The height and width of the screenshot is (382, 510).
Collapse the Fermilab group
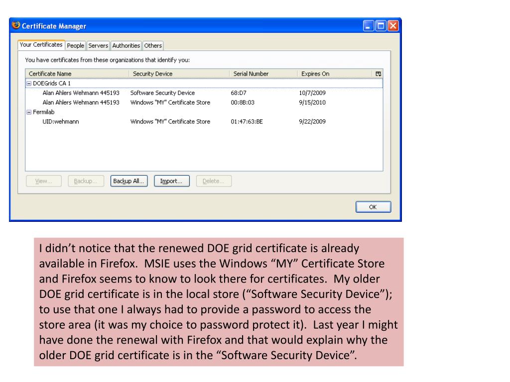[x=29, y=112]
